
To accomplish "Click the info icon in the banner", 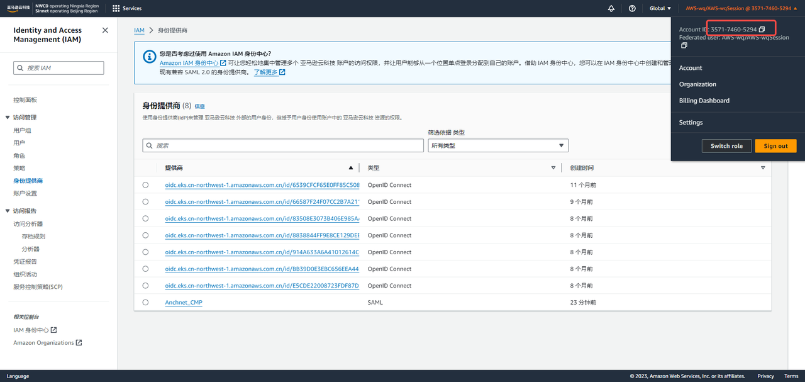I will click(x=149, y=57).
